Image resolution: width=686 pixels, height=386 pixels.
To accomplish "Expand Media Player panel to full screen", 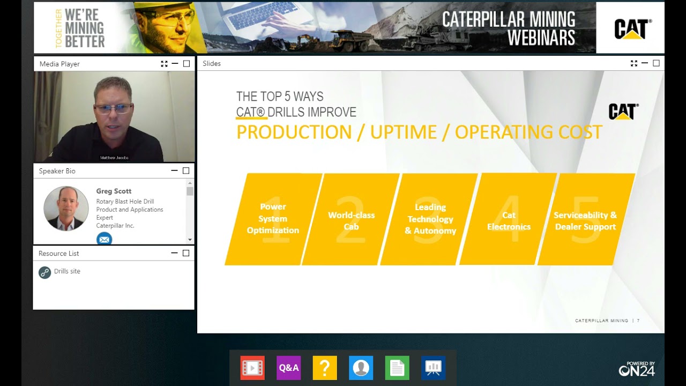I will pos(164,64).
